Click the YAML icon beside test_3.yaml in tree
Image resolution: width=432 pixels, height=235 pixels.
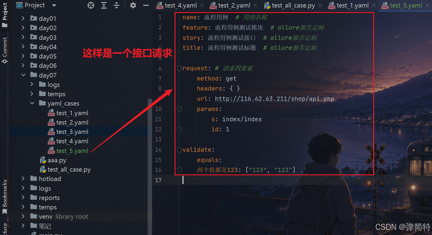tap(51, 132)
